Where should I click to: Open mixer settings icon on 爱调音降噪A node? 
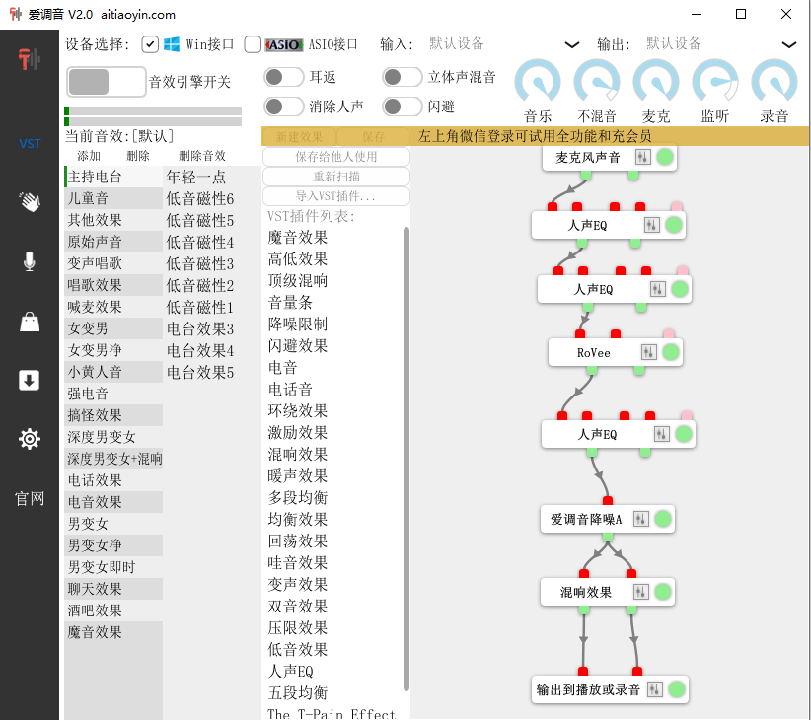640,519
